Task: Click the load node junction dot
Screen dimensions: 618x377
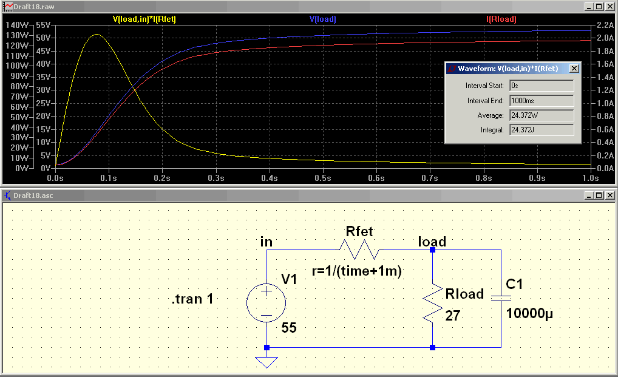Action: (432, 250)
